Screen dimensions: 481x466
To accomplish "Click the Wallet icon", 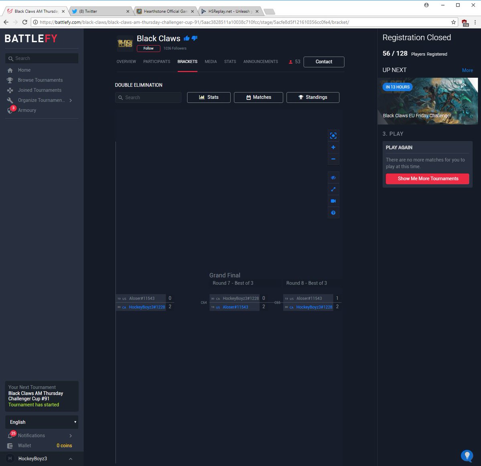I will click(10, 446).
